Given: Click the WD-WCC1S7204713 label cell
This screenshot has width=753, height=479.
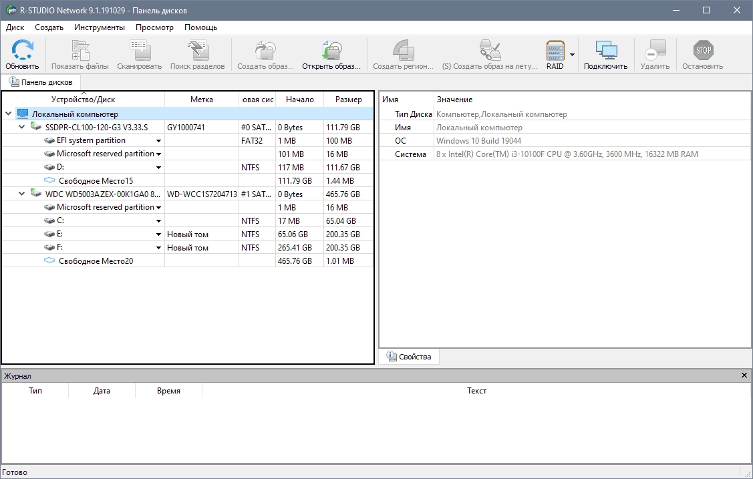Looking at the screenshot, I should point(202,194).
